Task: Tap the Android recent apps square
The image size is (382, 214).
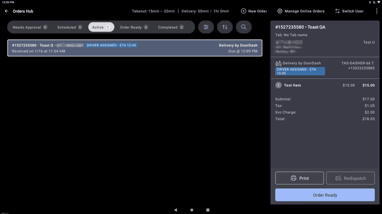Action: pyautogui.click(x=208, y=210)
